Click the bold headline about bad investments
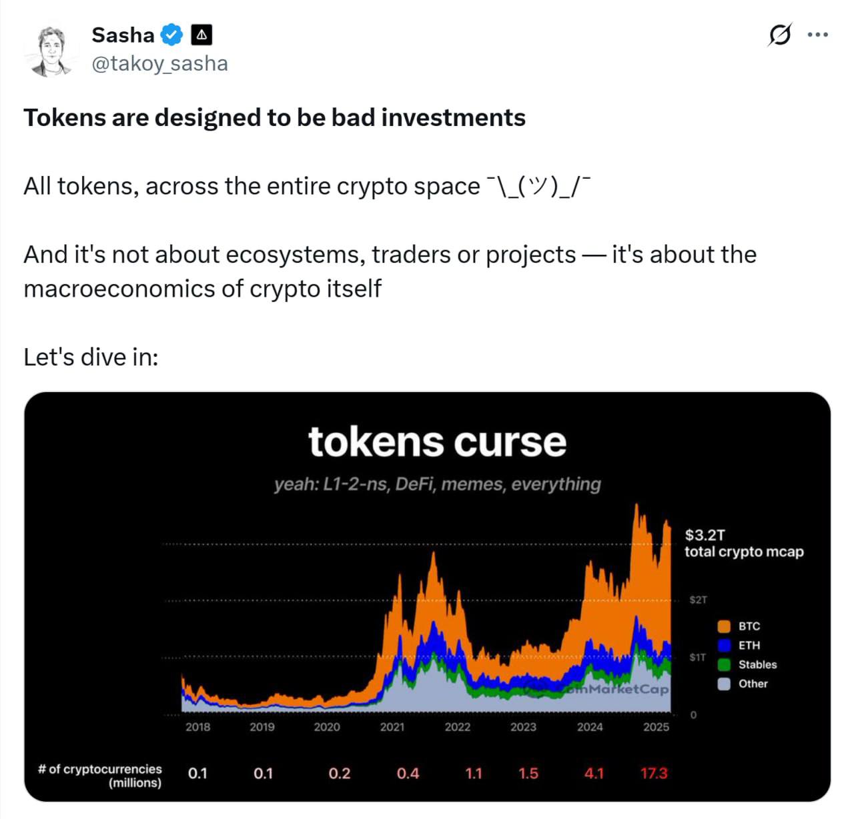Screen dimensions: 854x819 [275, 117]
